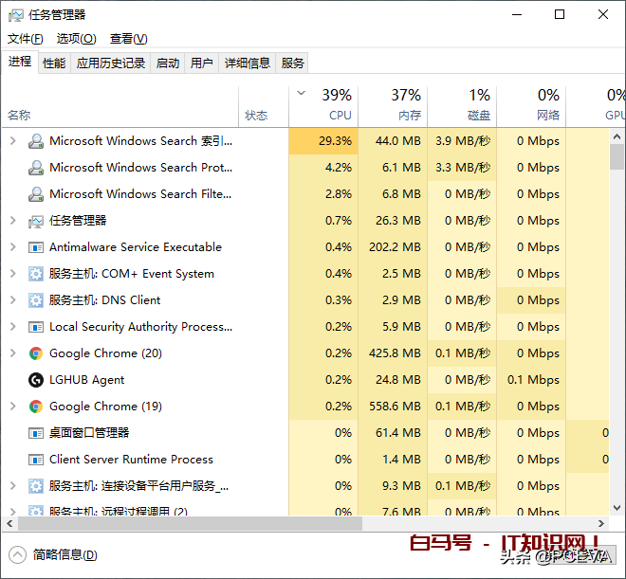Viewport: 626px width, 579px height.
Task: Expand the Microsoft Windows Search 索引 group
Action: click(x=12, y=141)
